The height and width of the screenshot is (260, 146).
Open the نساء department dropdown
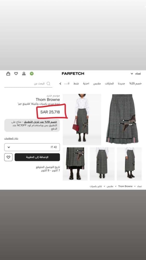[136, 74]
